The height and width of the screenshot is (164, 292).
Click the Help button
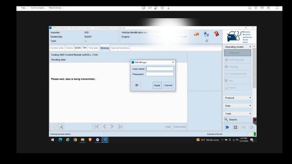168,127
